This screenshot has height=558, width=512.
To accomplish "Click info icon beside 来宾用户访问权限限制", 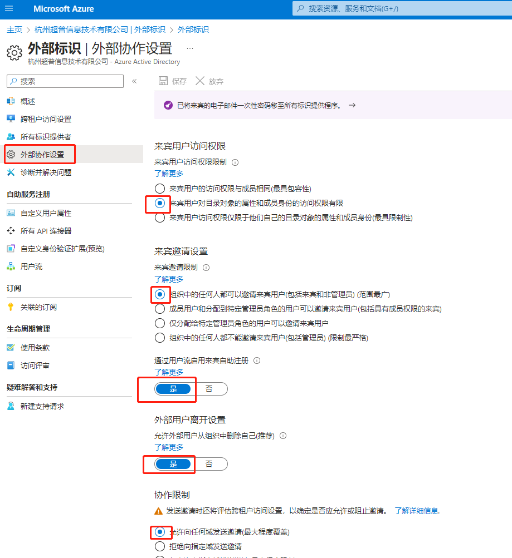I will [235, 162].
